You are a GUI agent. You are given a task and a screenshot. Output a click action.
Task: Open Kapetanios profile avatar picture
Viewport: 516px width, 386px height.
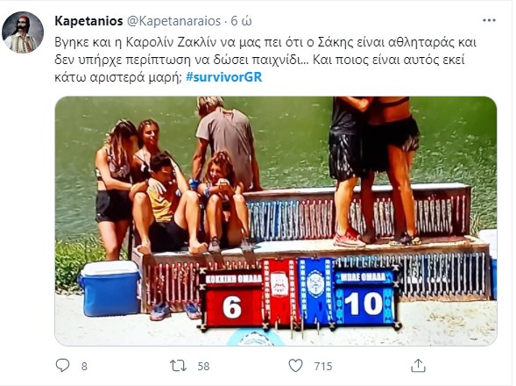click(23, 32)
